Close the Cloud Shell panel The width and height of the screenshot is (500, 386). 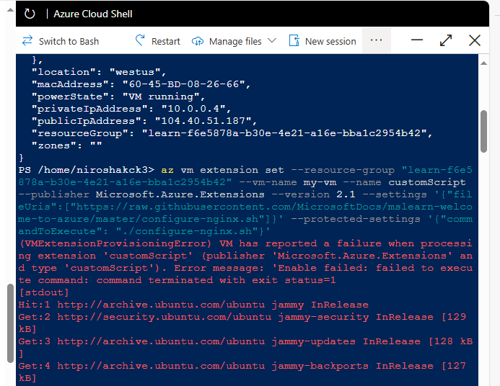475,40
